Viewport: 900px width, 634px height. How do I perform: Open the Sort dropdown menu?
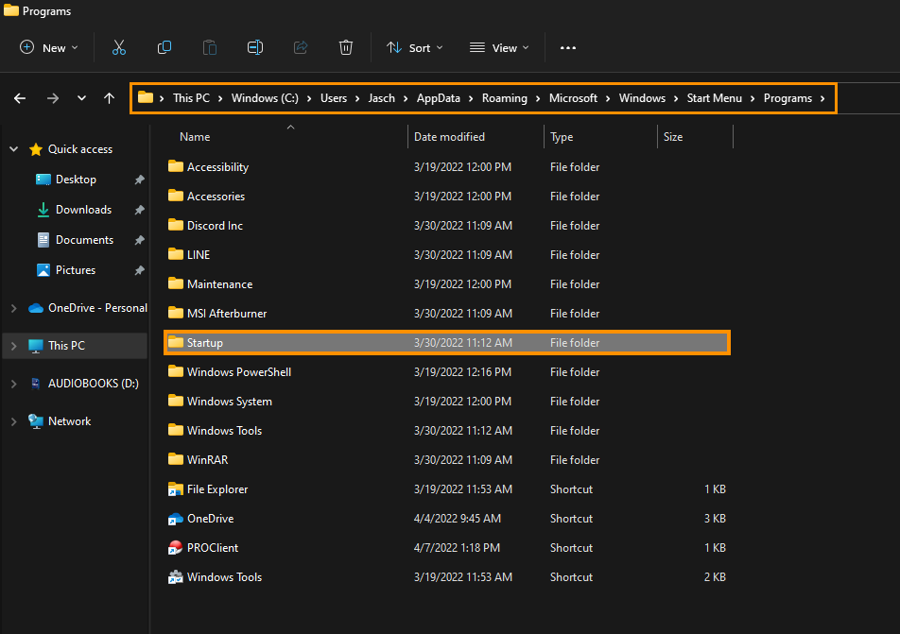pyautogui.click(x=414, y=47)
